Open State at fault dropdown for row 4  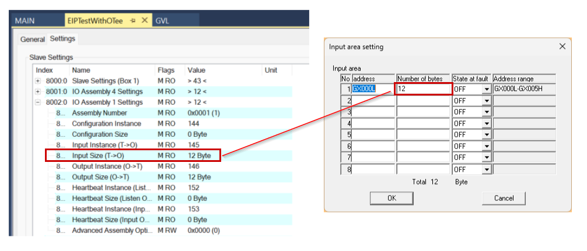click(x=486, y=123)
